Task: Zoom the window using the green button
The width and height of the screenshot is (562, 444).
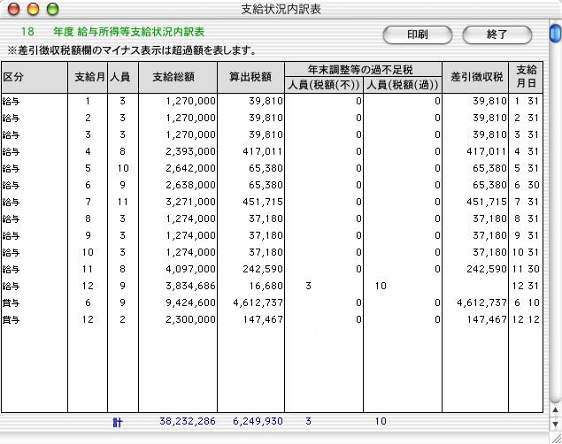Action: pyautogui.click(x=52, y=10)
